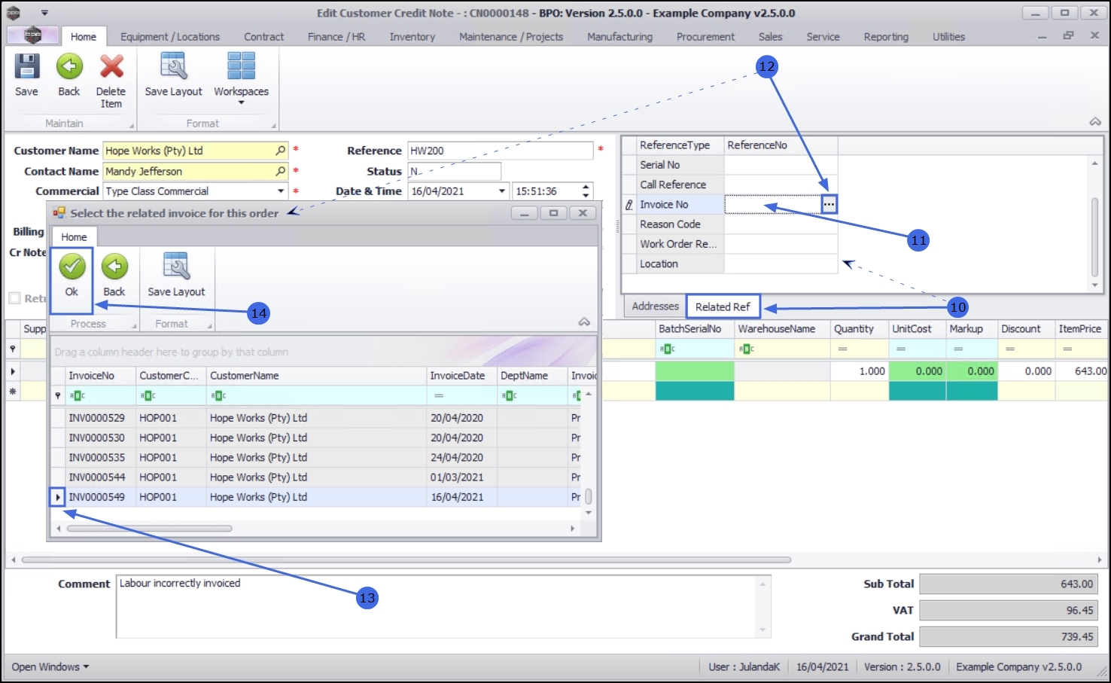Click the Call Reference row

point(730,184)
